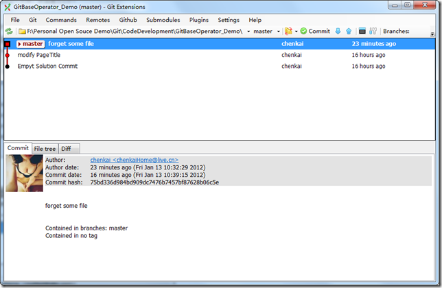
Task: Switch to the Commit tab
Action: [x=18, y=148]
